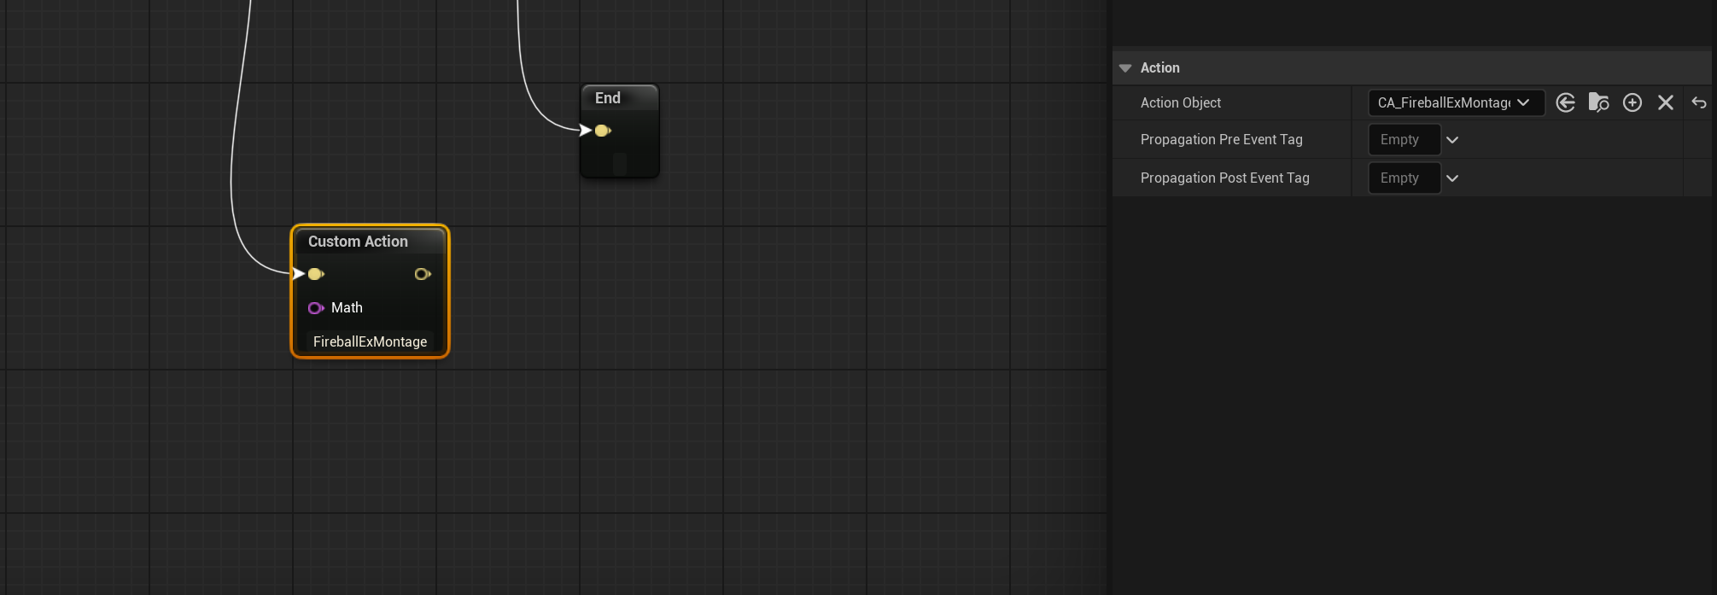Create new Action Object asset with plus icon

pyautogui.click(x=1632, y=103)
